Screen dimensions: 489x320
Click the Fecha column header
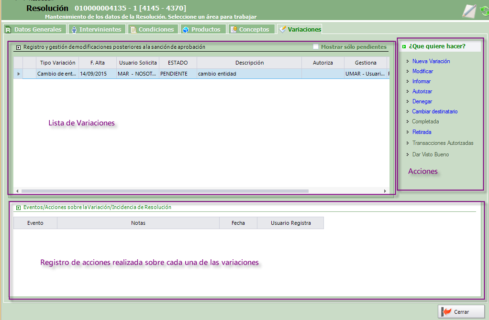(238, 223)
